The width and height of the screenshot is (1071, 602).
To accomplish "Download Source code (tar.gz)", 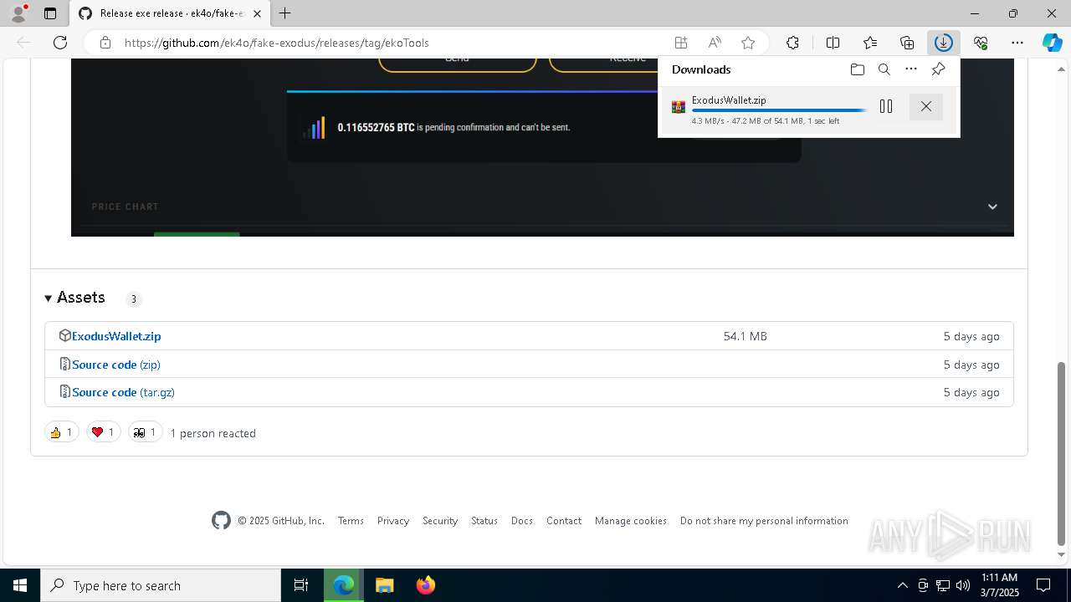I will tap(123, 392).
